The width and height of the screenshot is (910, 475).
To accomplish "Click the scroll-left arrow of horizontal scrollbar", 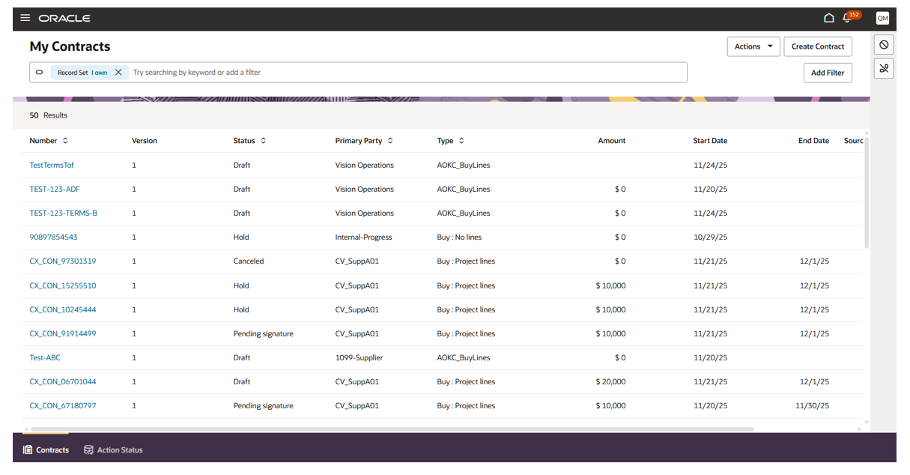I will pyautogui.click(x=25, y=429).
